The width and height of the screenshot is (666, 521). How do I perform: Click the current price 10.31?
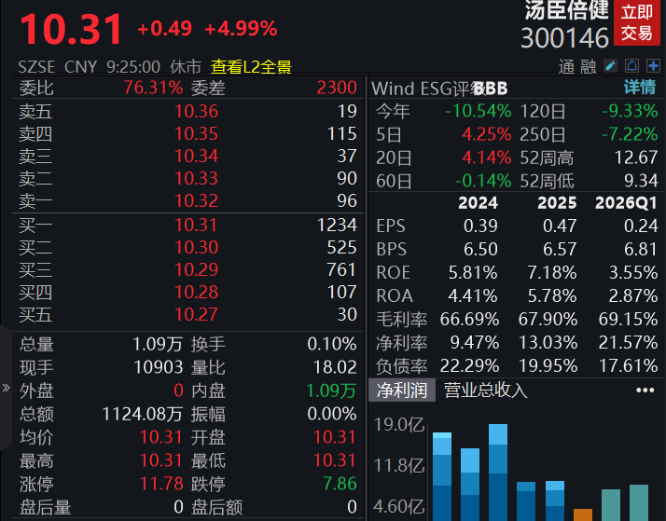point(71,29)
